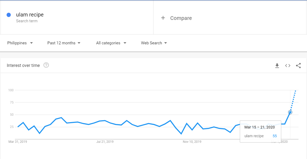This screenshot has height=159, width=307.
Task: Click the Mar 31, 2019 axis label
Action: (x=18, y=142)
